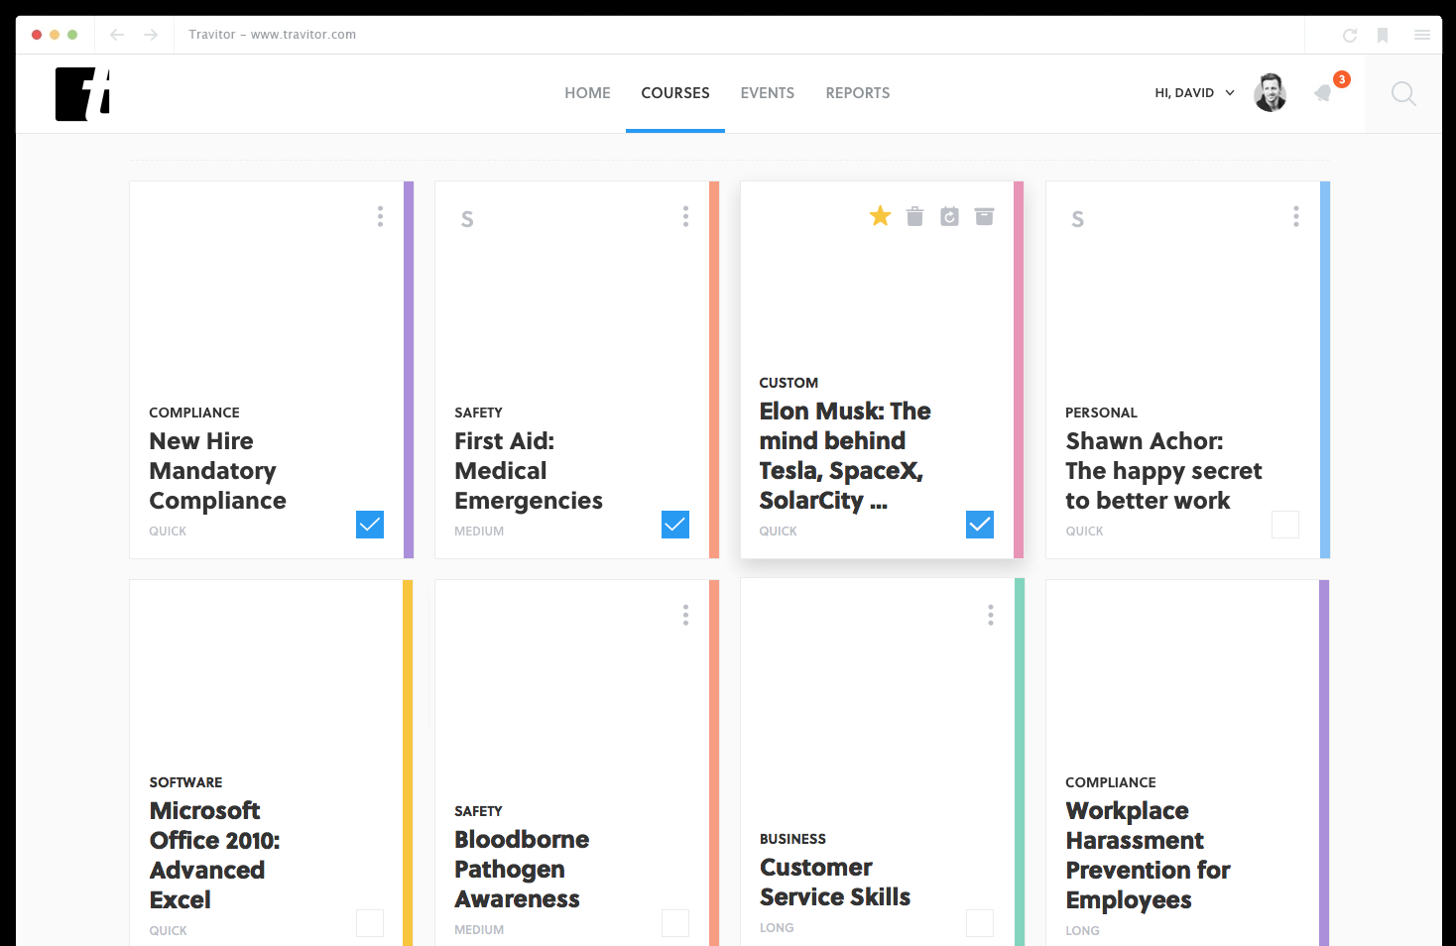The width and height of the screenshot is (1456, 946).
Task: Click BUSINESS label on Customer Service card
Action: pos(792,839)
